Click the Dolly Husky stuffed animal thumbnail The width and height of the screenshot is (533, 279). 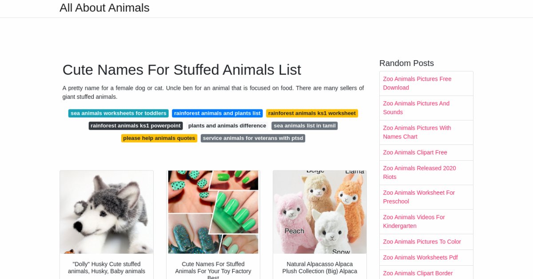coord(106,212)
